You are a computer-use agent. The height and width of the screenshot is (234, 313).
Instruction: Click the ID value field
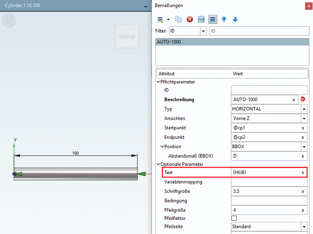269,90
